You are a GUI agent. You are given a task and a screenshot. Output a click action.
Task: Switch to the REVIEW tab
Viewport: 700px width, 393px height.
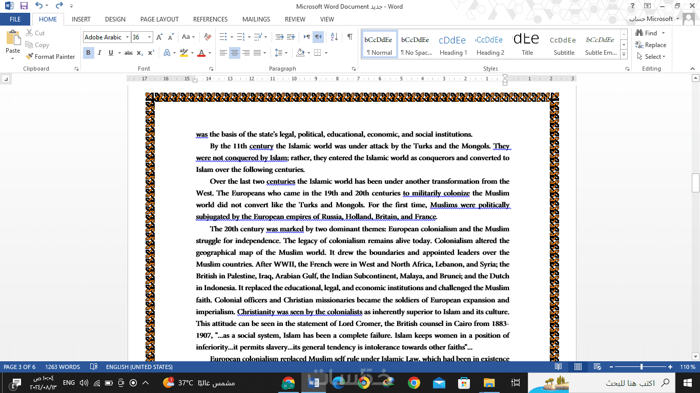[295, 19]
